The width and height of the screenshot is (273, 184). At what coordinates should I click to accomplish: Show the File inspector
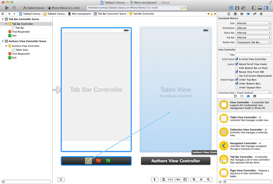coord(229,14)
